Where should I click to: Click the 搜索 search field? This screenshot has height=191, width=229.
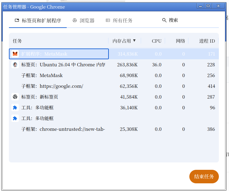point(190,20)
